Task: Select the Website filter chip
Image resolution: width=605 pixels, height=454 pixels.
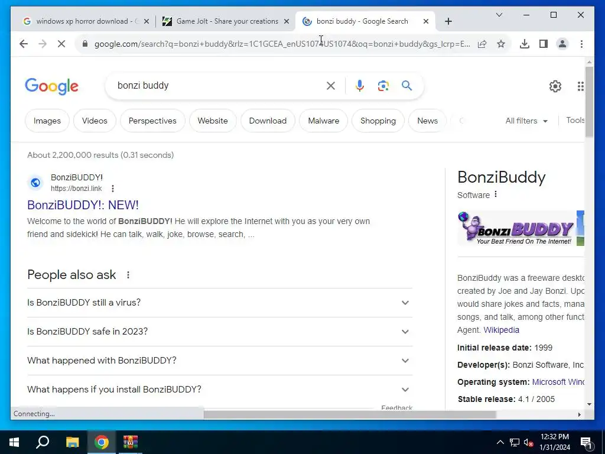Action: 213,121
